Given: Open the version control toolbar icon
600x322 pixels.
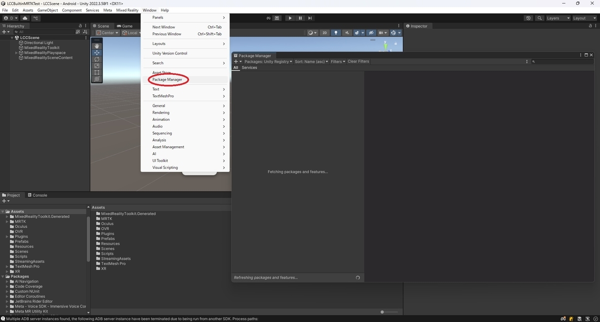Looking at the screenshot, I should [36, 18].
